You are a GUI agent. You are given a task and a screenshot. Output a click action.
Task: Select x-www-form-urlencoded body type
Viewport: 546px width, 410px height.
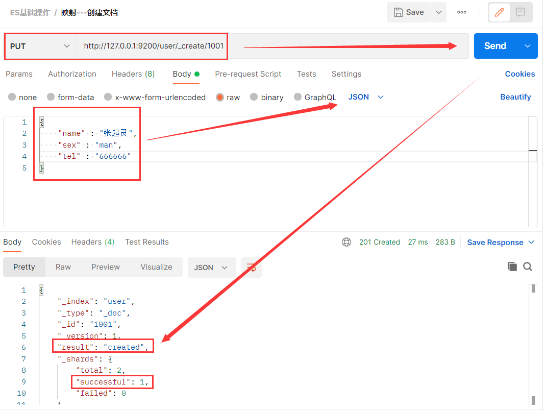click(155, 97)
